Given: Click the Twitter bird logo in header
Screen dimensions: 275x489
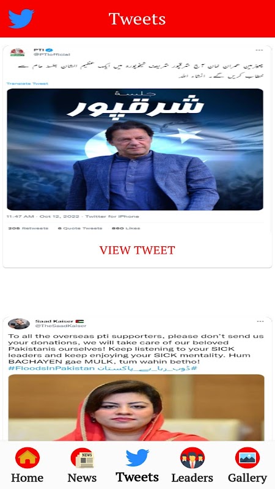Looking at the screenshot, I should pos(21,19).
